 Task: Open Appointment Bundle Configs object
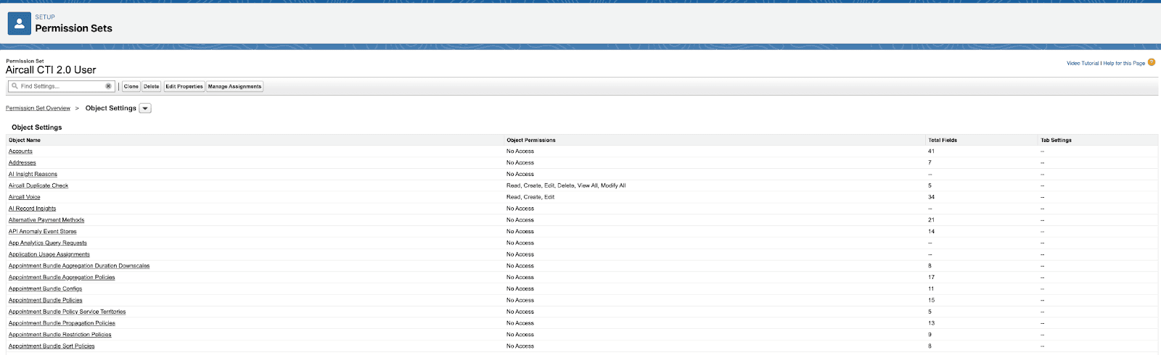45,289
